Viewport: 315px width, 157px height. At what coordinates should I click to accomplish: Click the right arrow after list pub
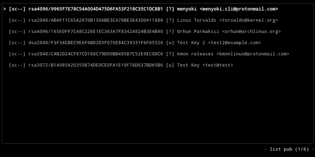pyautogui.click(x=313, y=149)
